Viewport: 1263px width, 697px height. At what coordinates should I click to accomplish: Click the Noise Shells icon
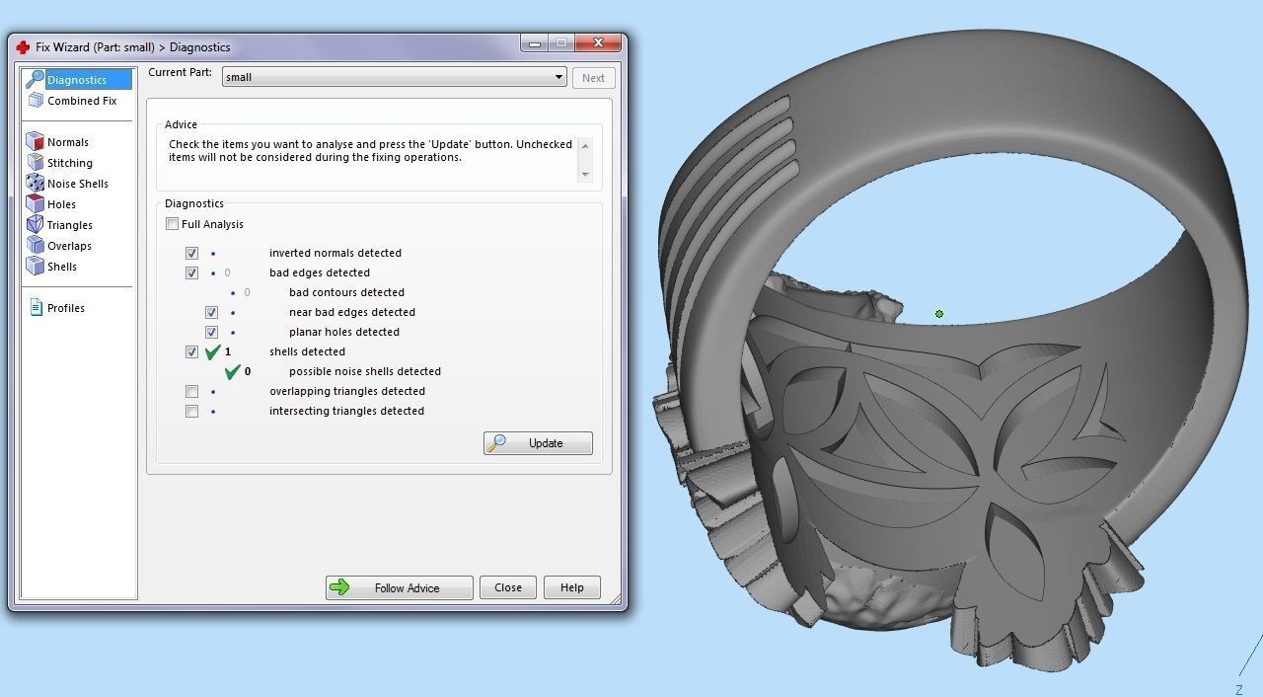pyautogui.click(x=36, y=184)
